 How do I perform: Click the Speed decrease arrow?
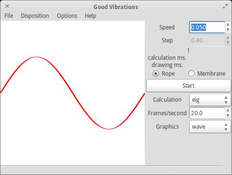[228, 30]
